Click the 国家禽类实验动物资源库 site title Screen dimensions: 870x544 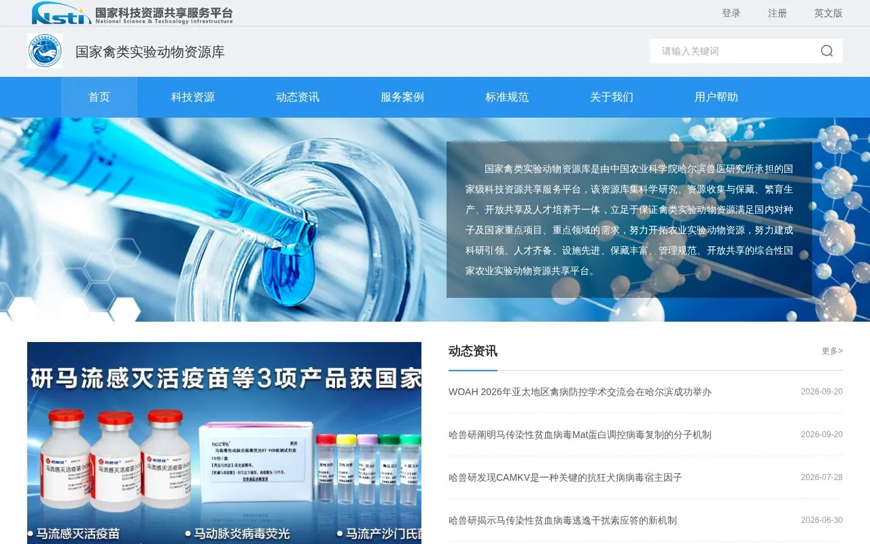pyautogui.click(x=150, y=52)
